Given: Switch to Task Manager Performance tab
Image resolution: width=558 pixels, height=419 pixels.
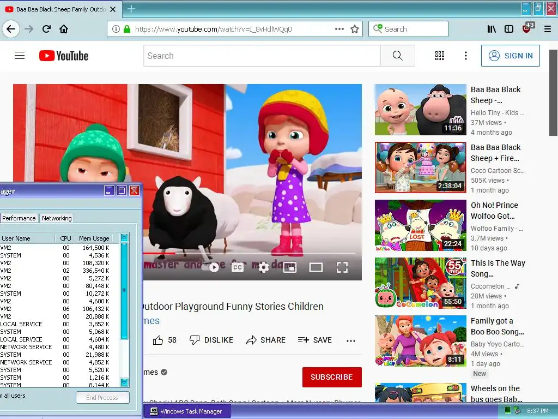Looking at the screenshot, I should click(x=19, y=218).
